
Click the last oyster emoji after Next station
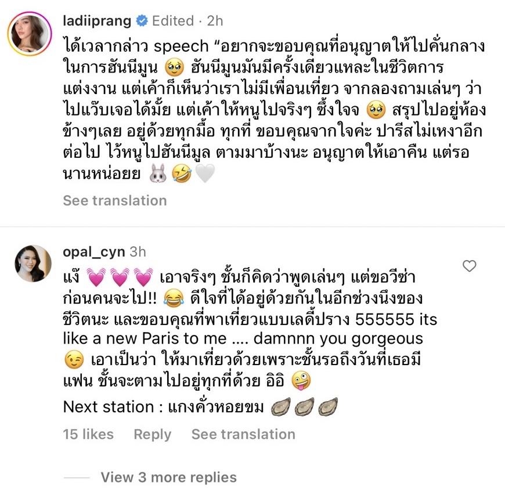coord(327,407)
